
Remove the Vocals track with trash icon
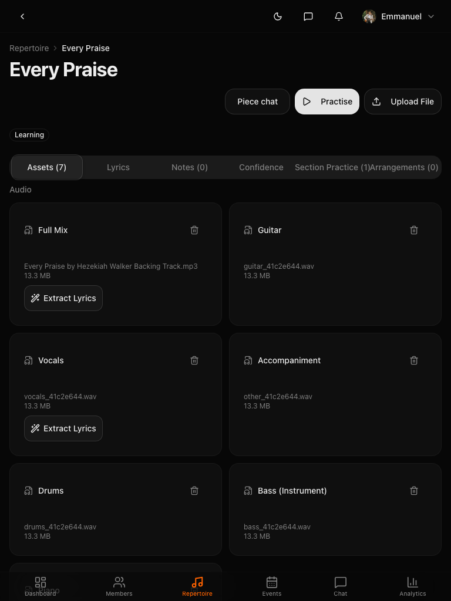[194, 360]
